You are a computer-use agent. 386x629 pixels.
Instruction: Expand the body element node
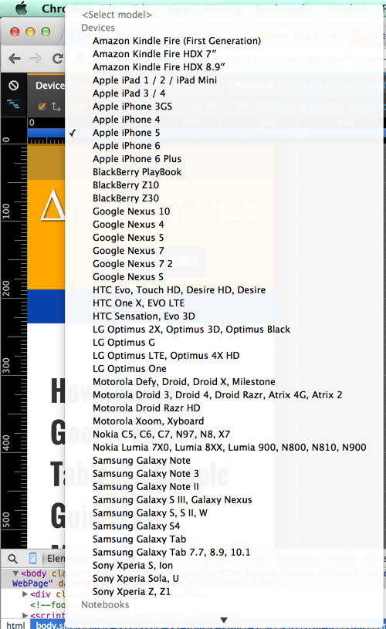coord(15,573)
